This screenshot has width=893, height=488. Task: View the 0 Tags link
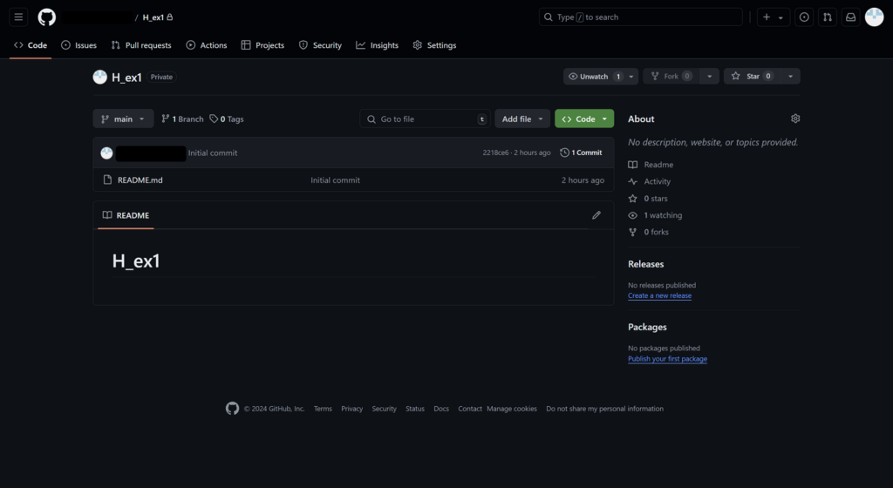pos(227,119)
